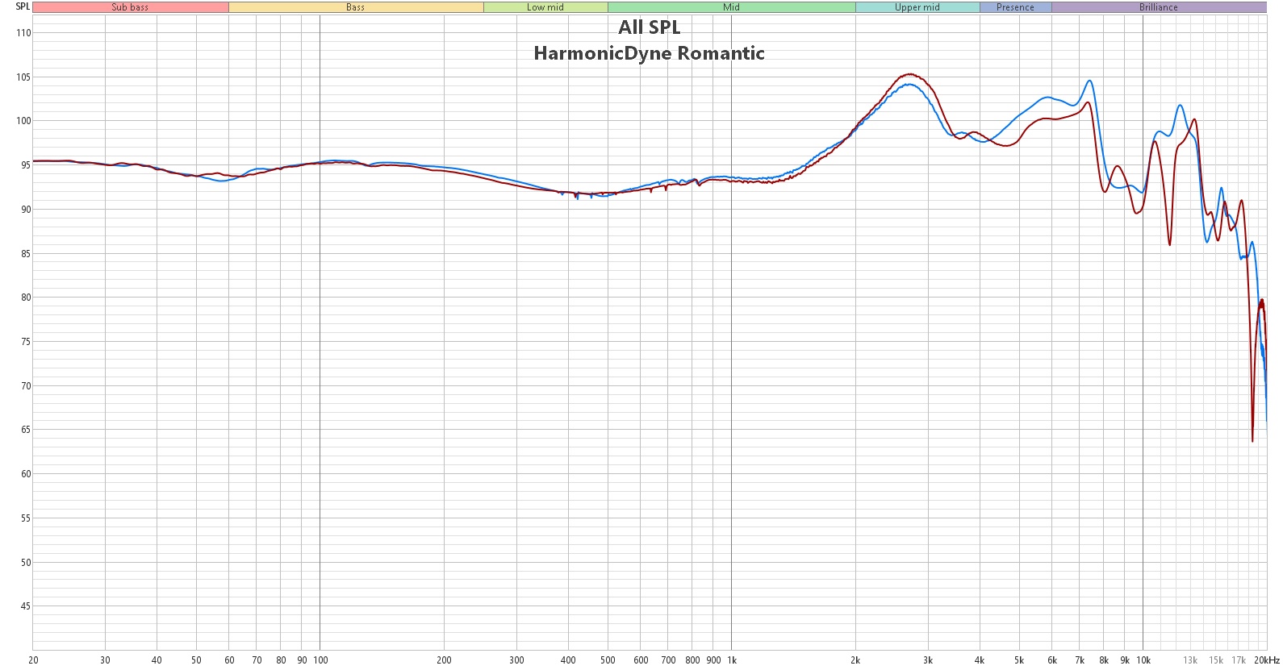Select the 65 value on the SPL axis

click(25, 430)
